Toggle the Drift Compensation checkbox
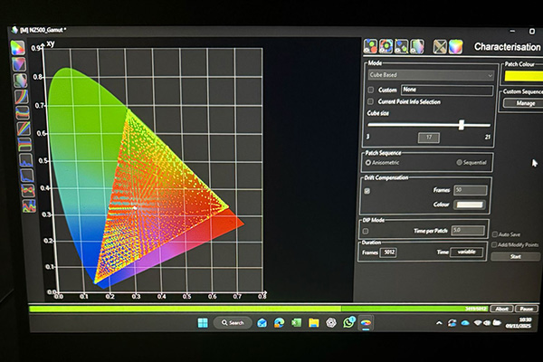The image size is (543, 362). coord(367,191)
